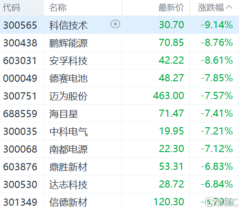
Task: Click change value -9.14%
Action: point(217,25)
